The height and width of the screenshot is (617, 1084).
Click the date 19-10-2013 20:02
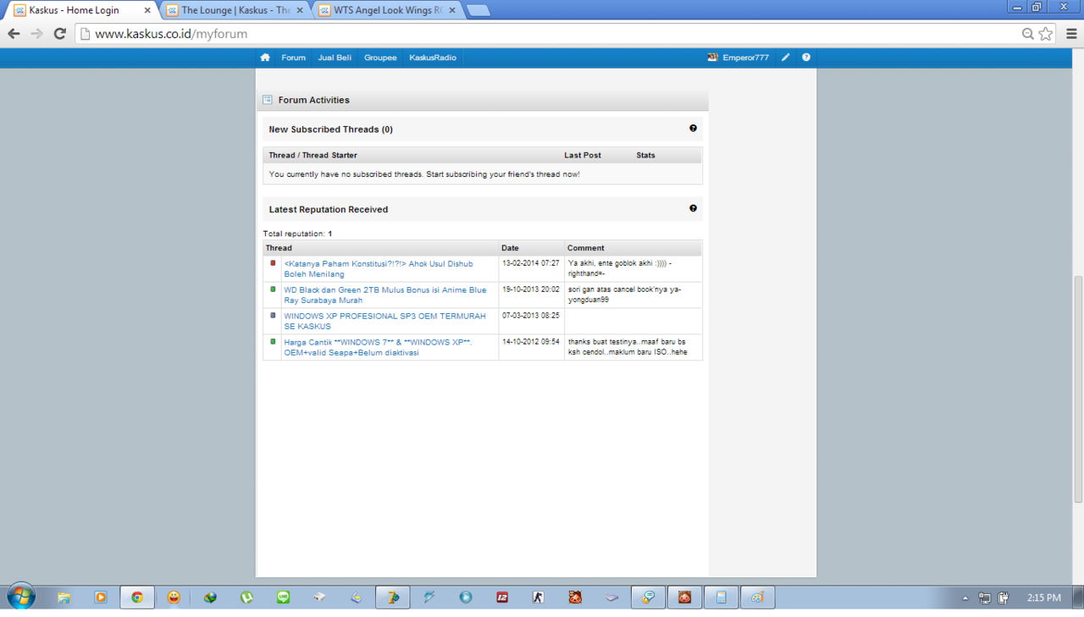click(531, 289)
